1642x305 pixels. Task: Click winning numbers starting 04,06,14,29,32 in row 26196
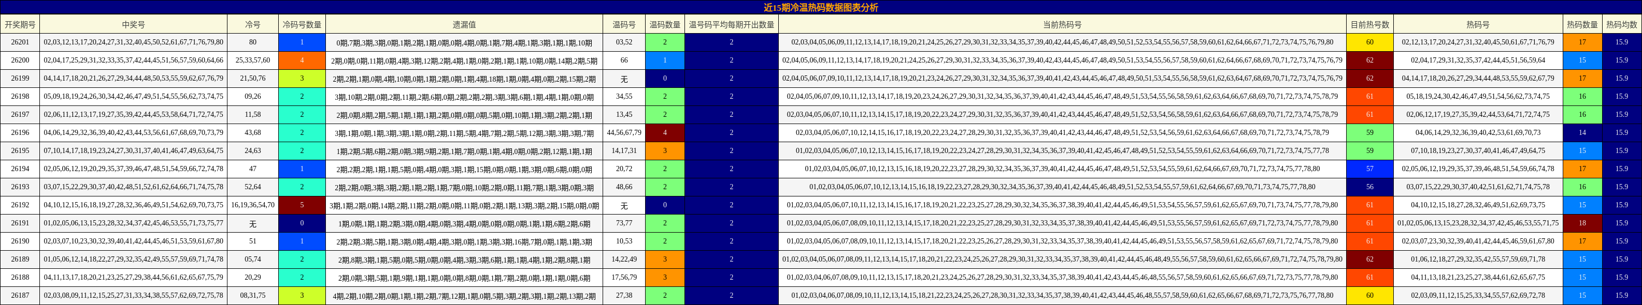pos(133,133)
